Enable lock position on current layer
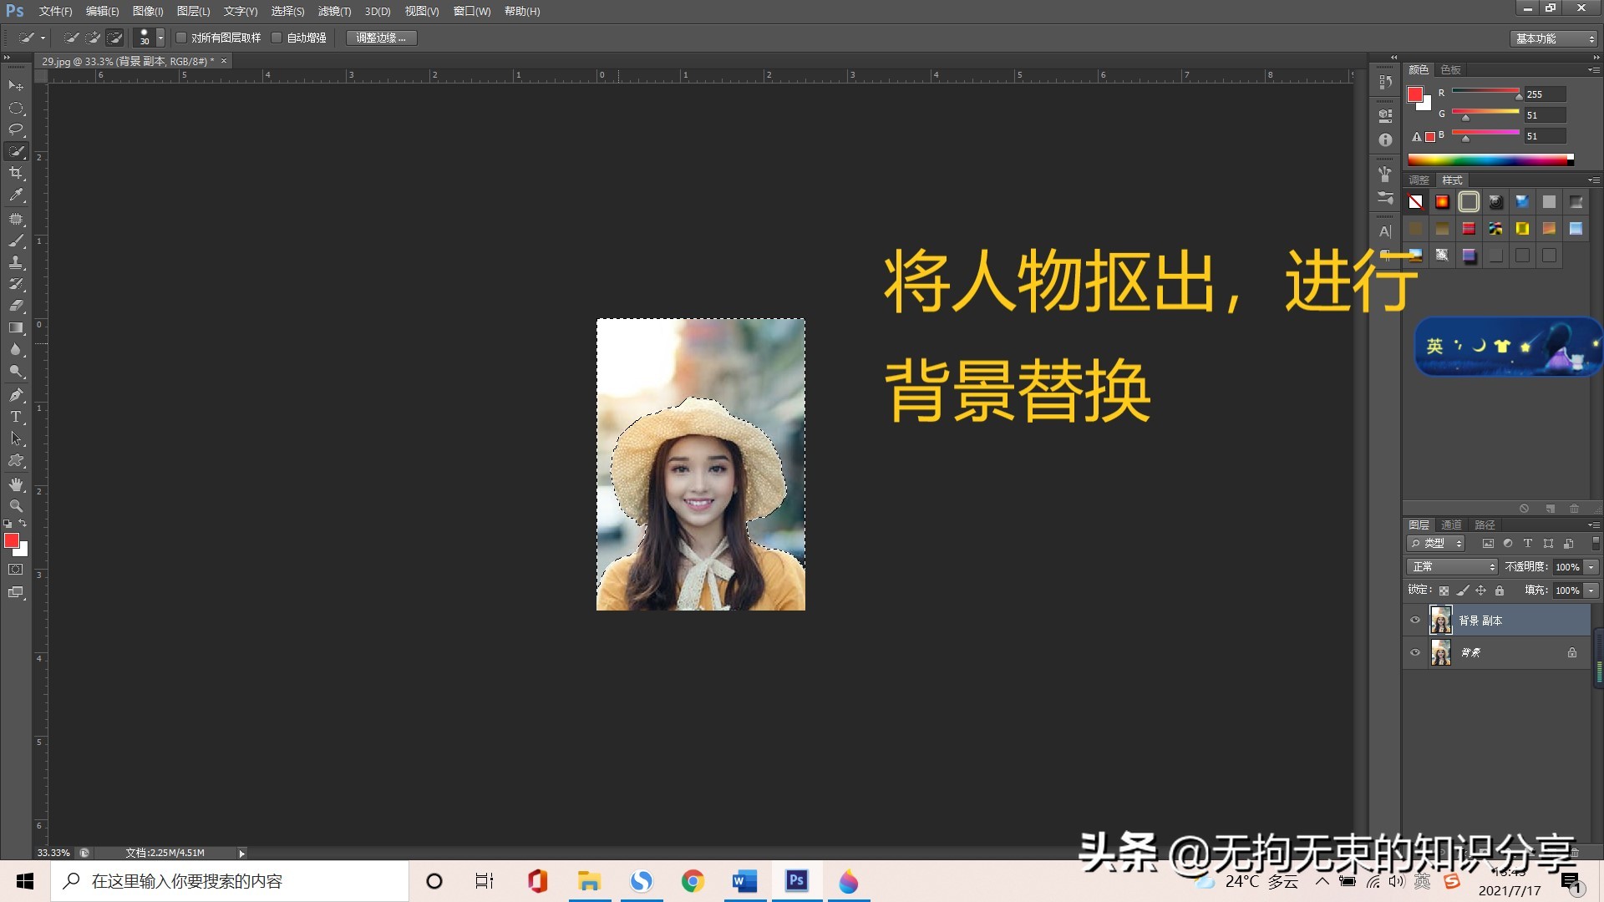This screenshot has height=902, width=1604. point(1481,590)
